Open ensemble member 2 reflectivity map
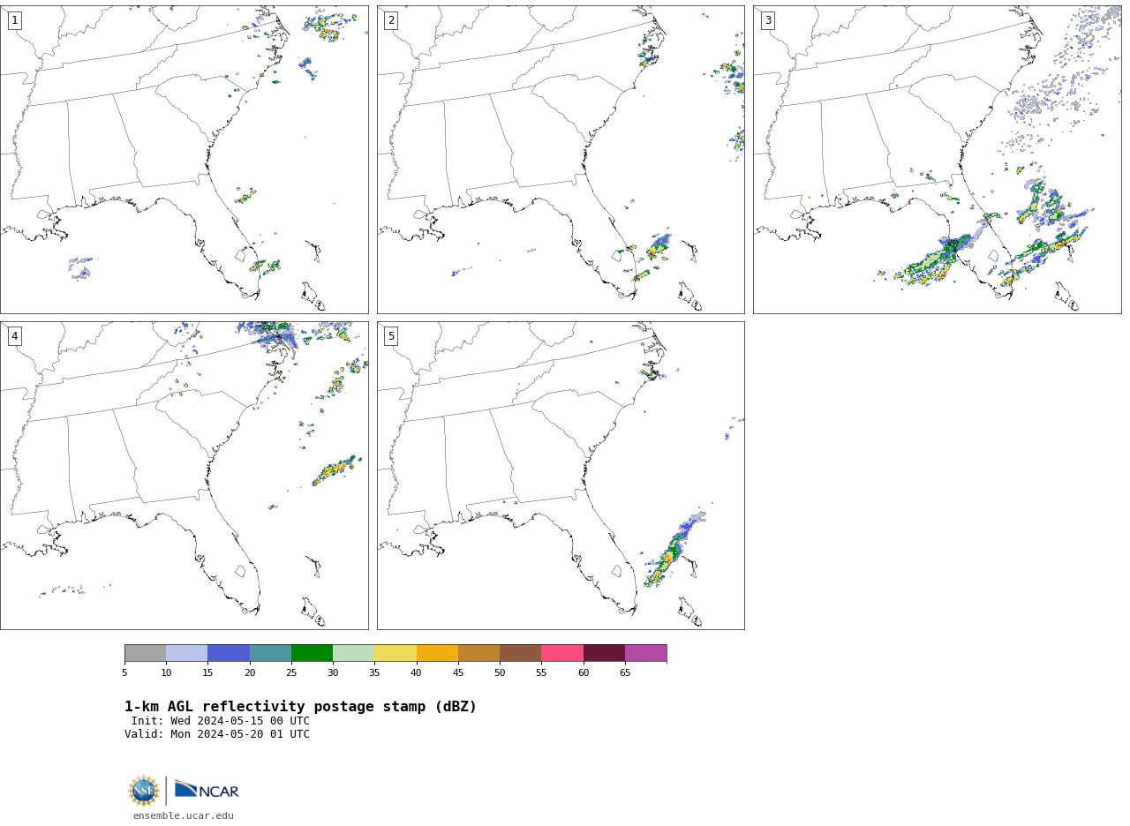The height and width of the screenshot is (826, 1130). [x=561, y=160]
